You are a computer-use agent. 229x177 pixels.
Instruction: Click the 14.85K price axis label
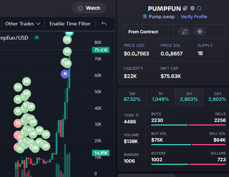click(x=101, y=153)
